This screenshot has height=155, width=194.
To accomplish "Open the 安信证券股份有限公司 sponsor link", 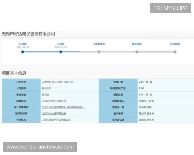I will coord(54,101).
